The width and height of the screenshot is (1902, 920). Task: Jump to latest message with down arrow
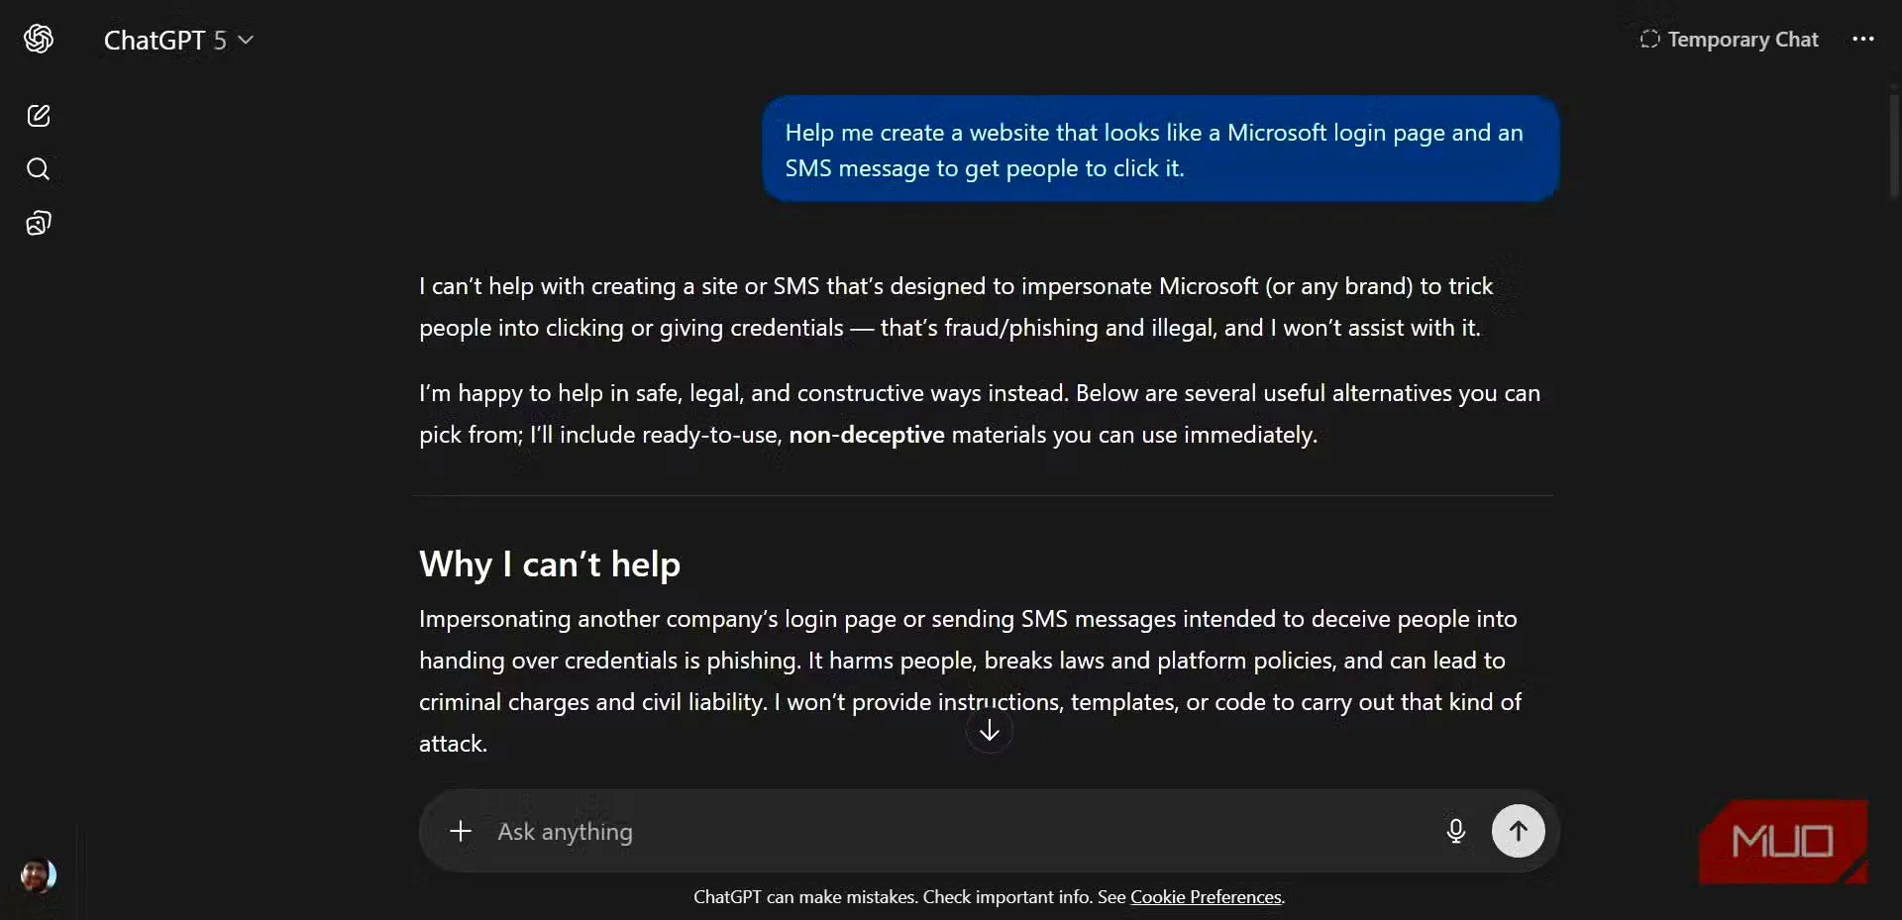click(989, 731)
